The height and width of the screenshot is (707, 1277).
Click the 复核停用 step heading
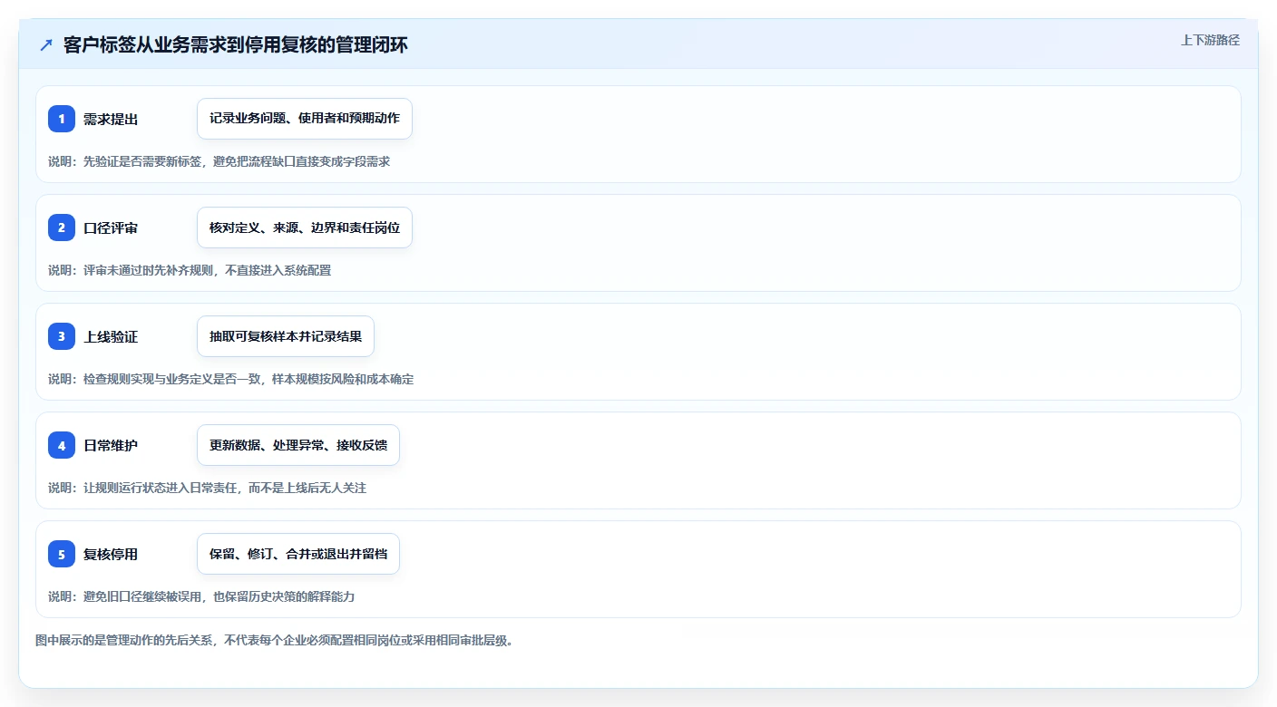(x=111, y=554)
